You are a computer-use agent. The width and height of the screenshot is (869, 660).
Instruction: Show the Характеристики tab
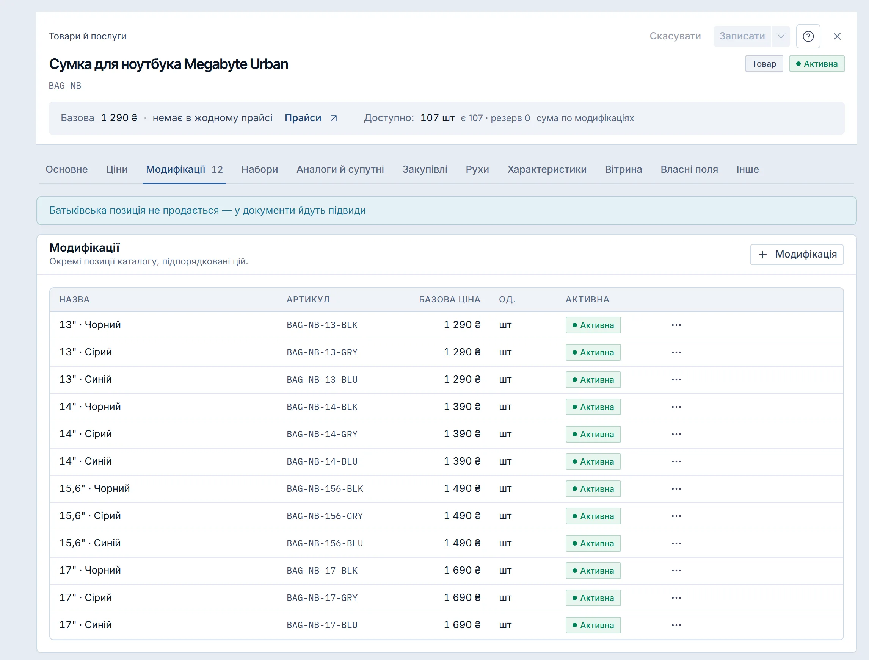pos(547,169)
